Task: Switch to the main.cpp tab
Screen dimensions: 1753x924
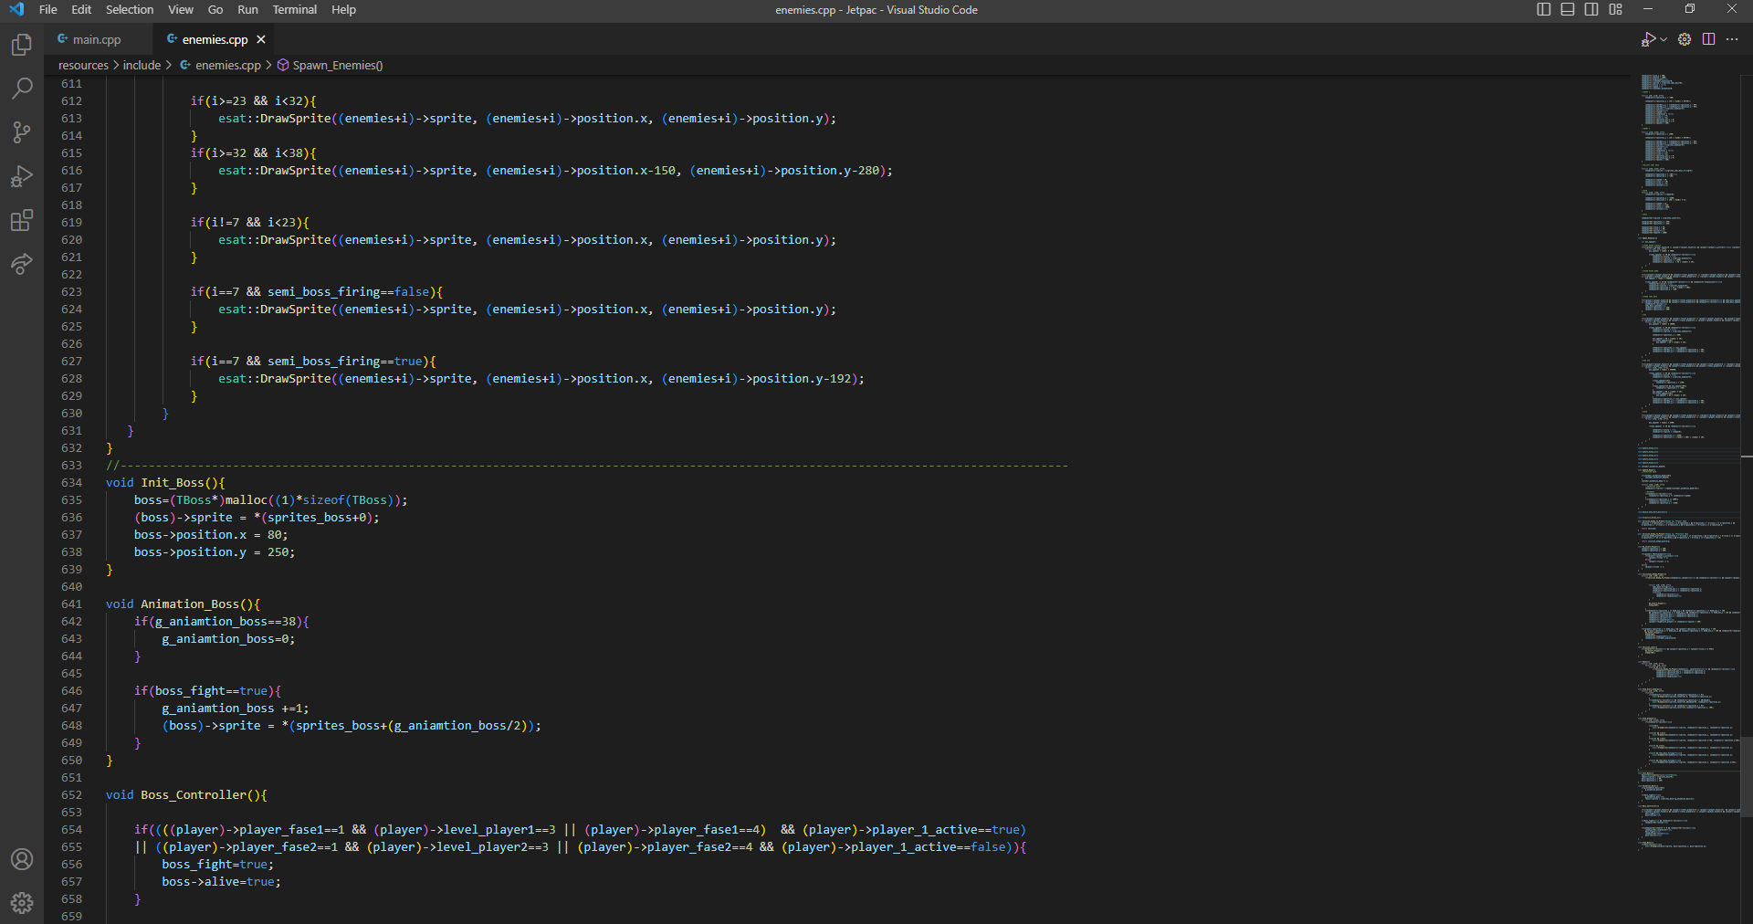Action: tap(96, 39)
